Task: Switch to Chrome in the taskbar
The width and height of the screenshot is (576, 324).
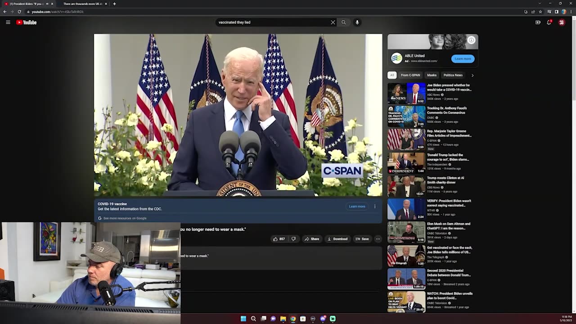Action: 293,319
